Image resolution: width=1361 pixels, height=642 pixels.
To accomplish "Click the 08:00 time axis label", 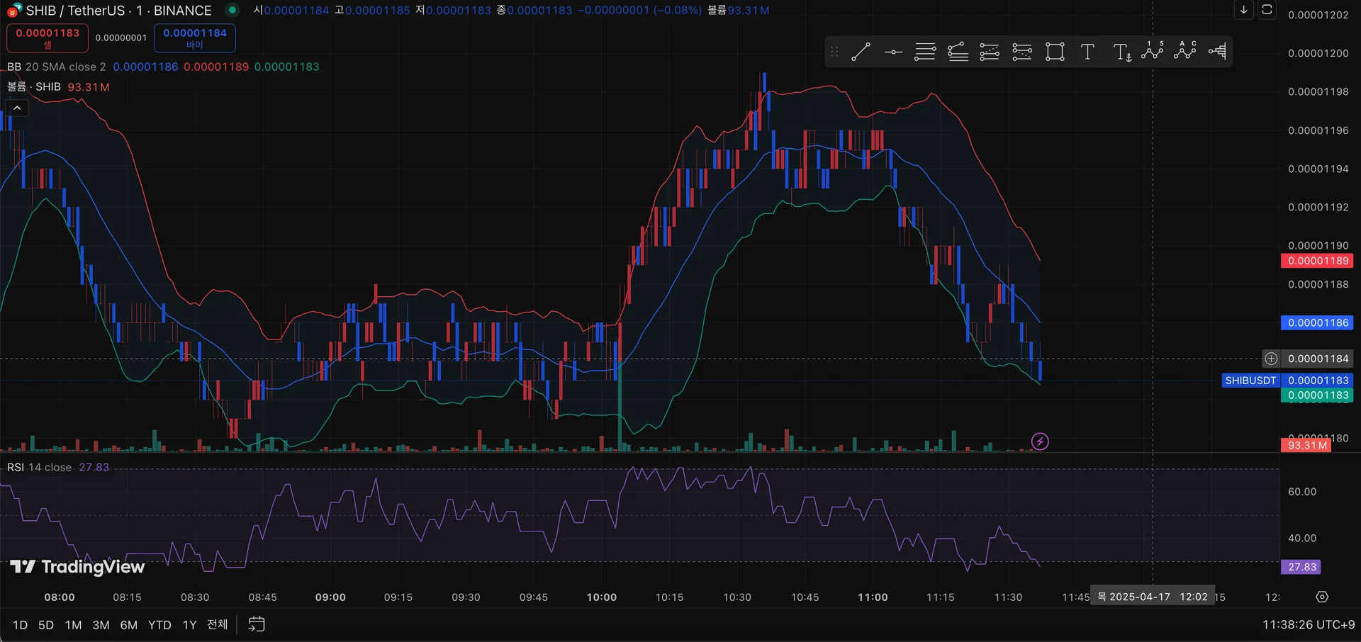I will (x=60, y=597).
